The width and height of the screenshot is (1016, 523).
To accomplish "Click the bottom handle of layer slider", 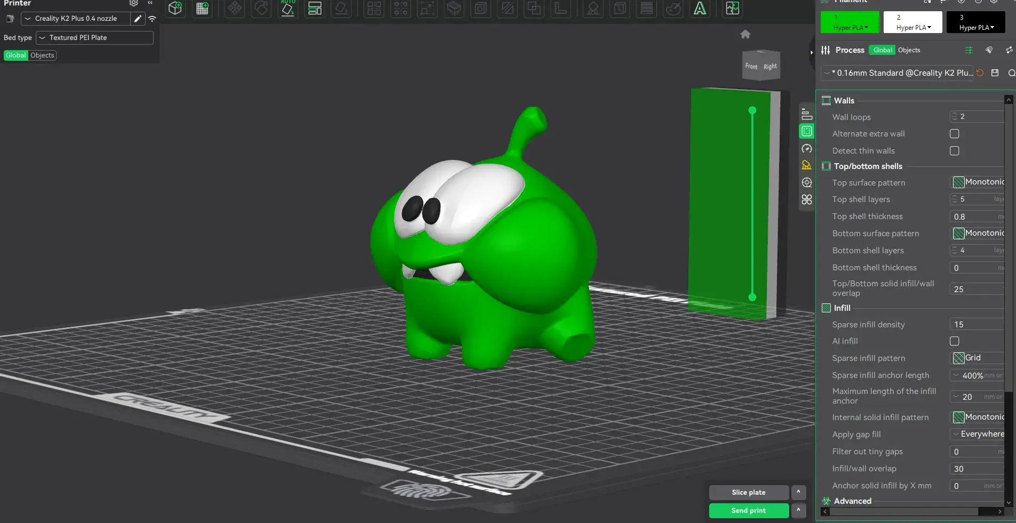I will [x=752, y=297].
